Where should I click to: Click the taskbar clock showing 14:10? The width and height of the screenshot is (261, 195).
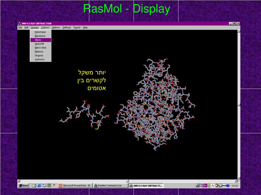pos(234,186)
